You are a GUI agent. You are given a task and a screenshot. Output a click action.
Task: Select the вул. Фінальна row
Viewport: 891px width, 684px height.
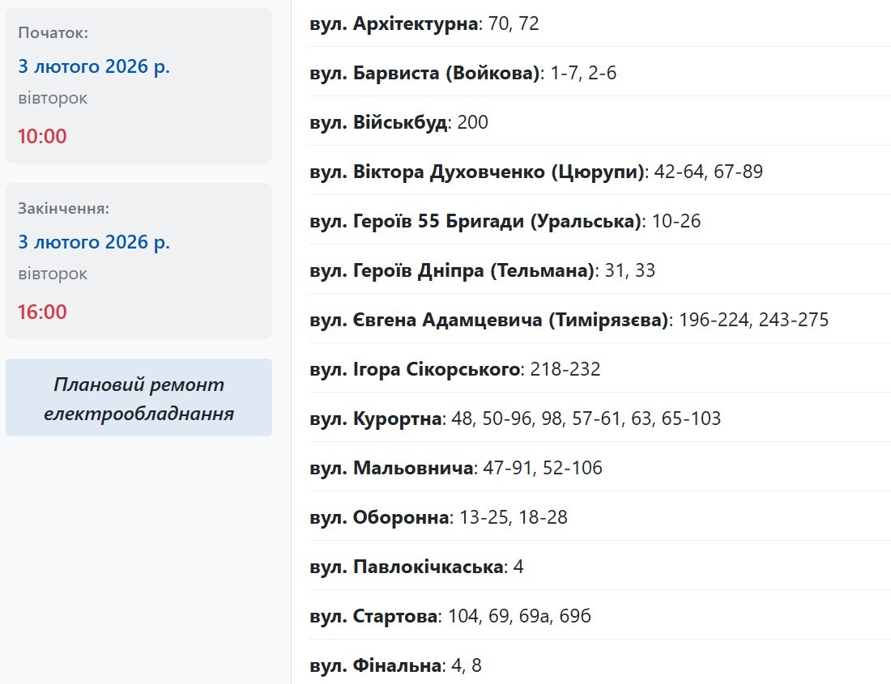coord(395,666)
